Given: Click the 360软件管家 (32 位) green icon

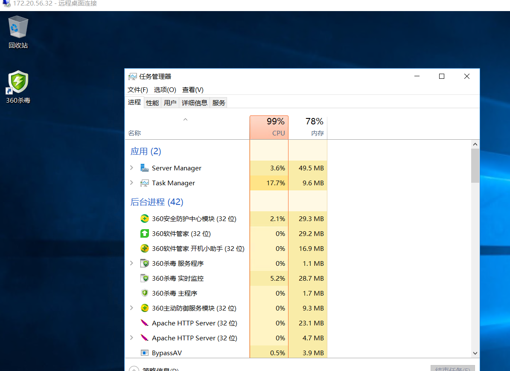Looking at the screenshot, I should pos(144,233).
